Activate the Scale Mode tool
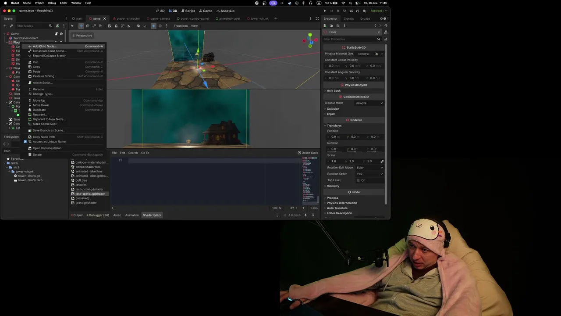 (94, 26)
